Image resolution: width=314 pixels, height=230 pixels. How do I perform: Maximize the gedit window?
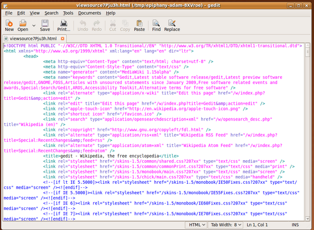click(298, 5)
